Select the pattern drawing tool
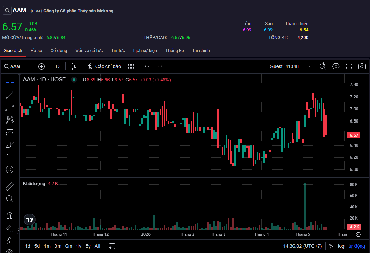Image resolution: width=370 pixels, height=253 pixels. 10,120
